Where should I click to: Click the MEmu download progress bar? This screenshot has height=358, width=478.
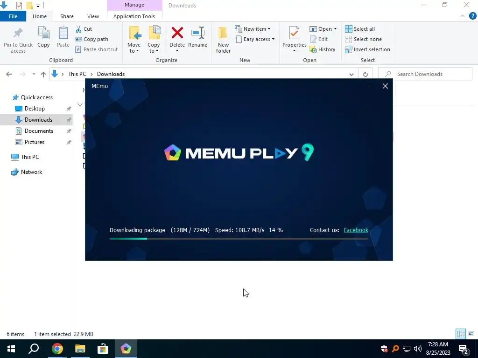[239, 239]
